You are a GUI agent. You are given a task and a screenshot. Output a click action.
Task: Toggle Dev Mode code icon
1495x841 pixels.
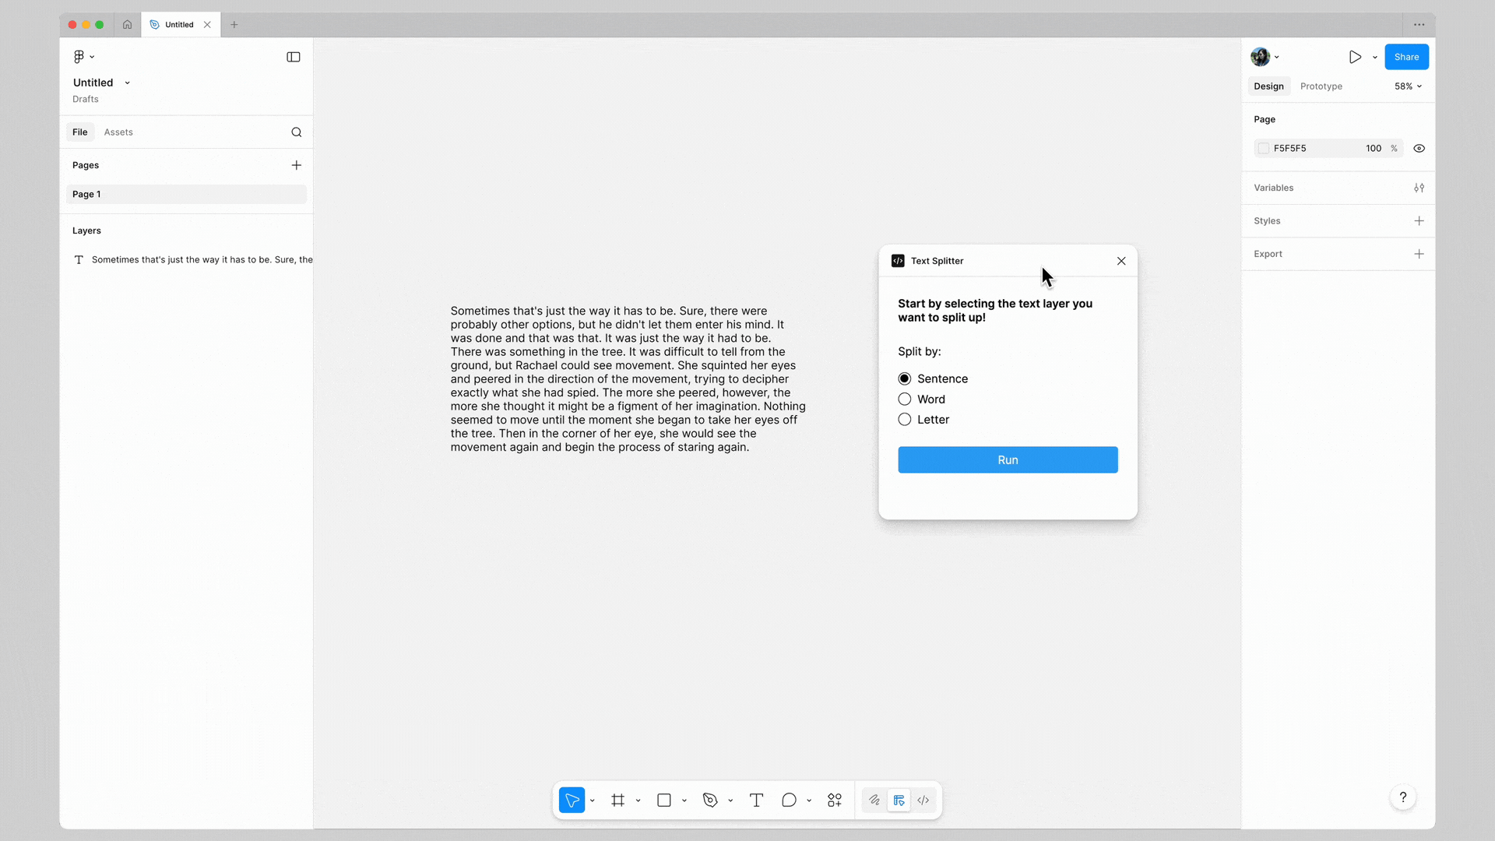pyautogui.click(x=923, y=800)
